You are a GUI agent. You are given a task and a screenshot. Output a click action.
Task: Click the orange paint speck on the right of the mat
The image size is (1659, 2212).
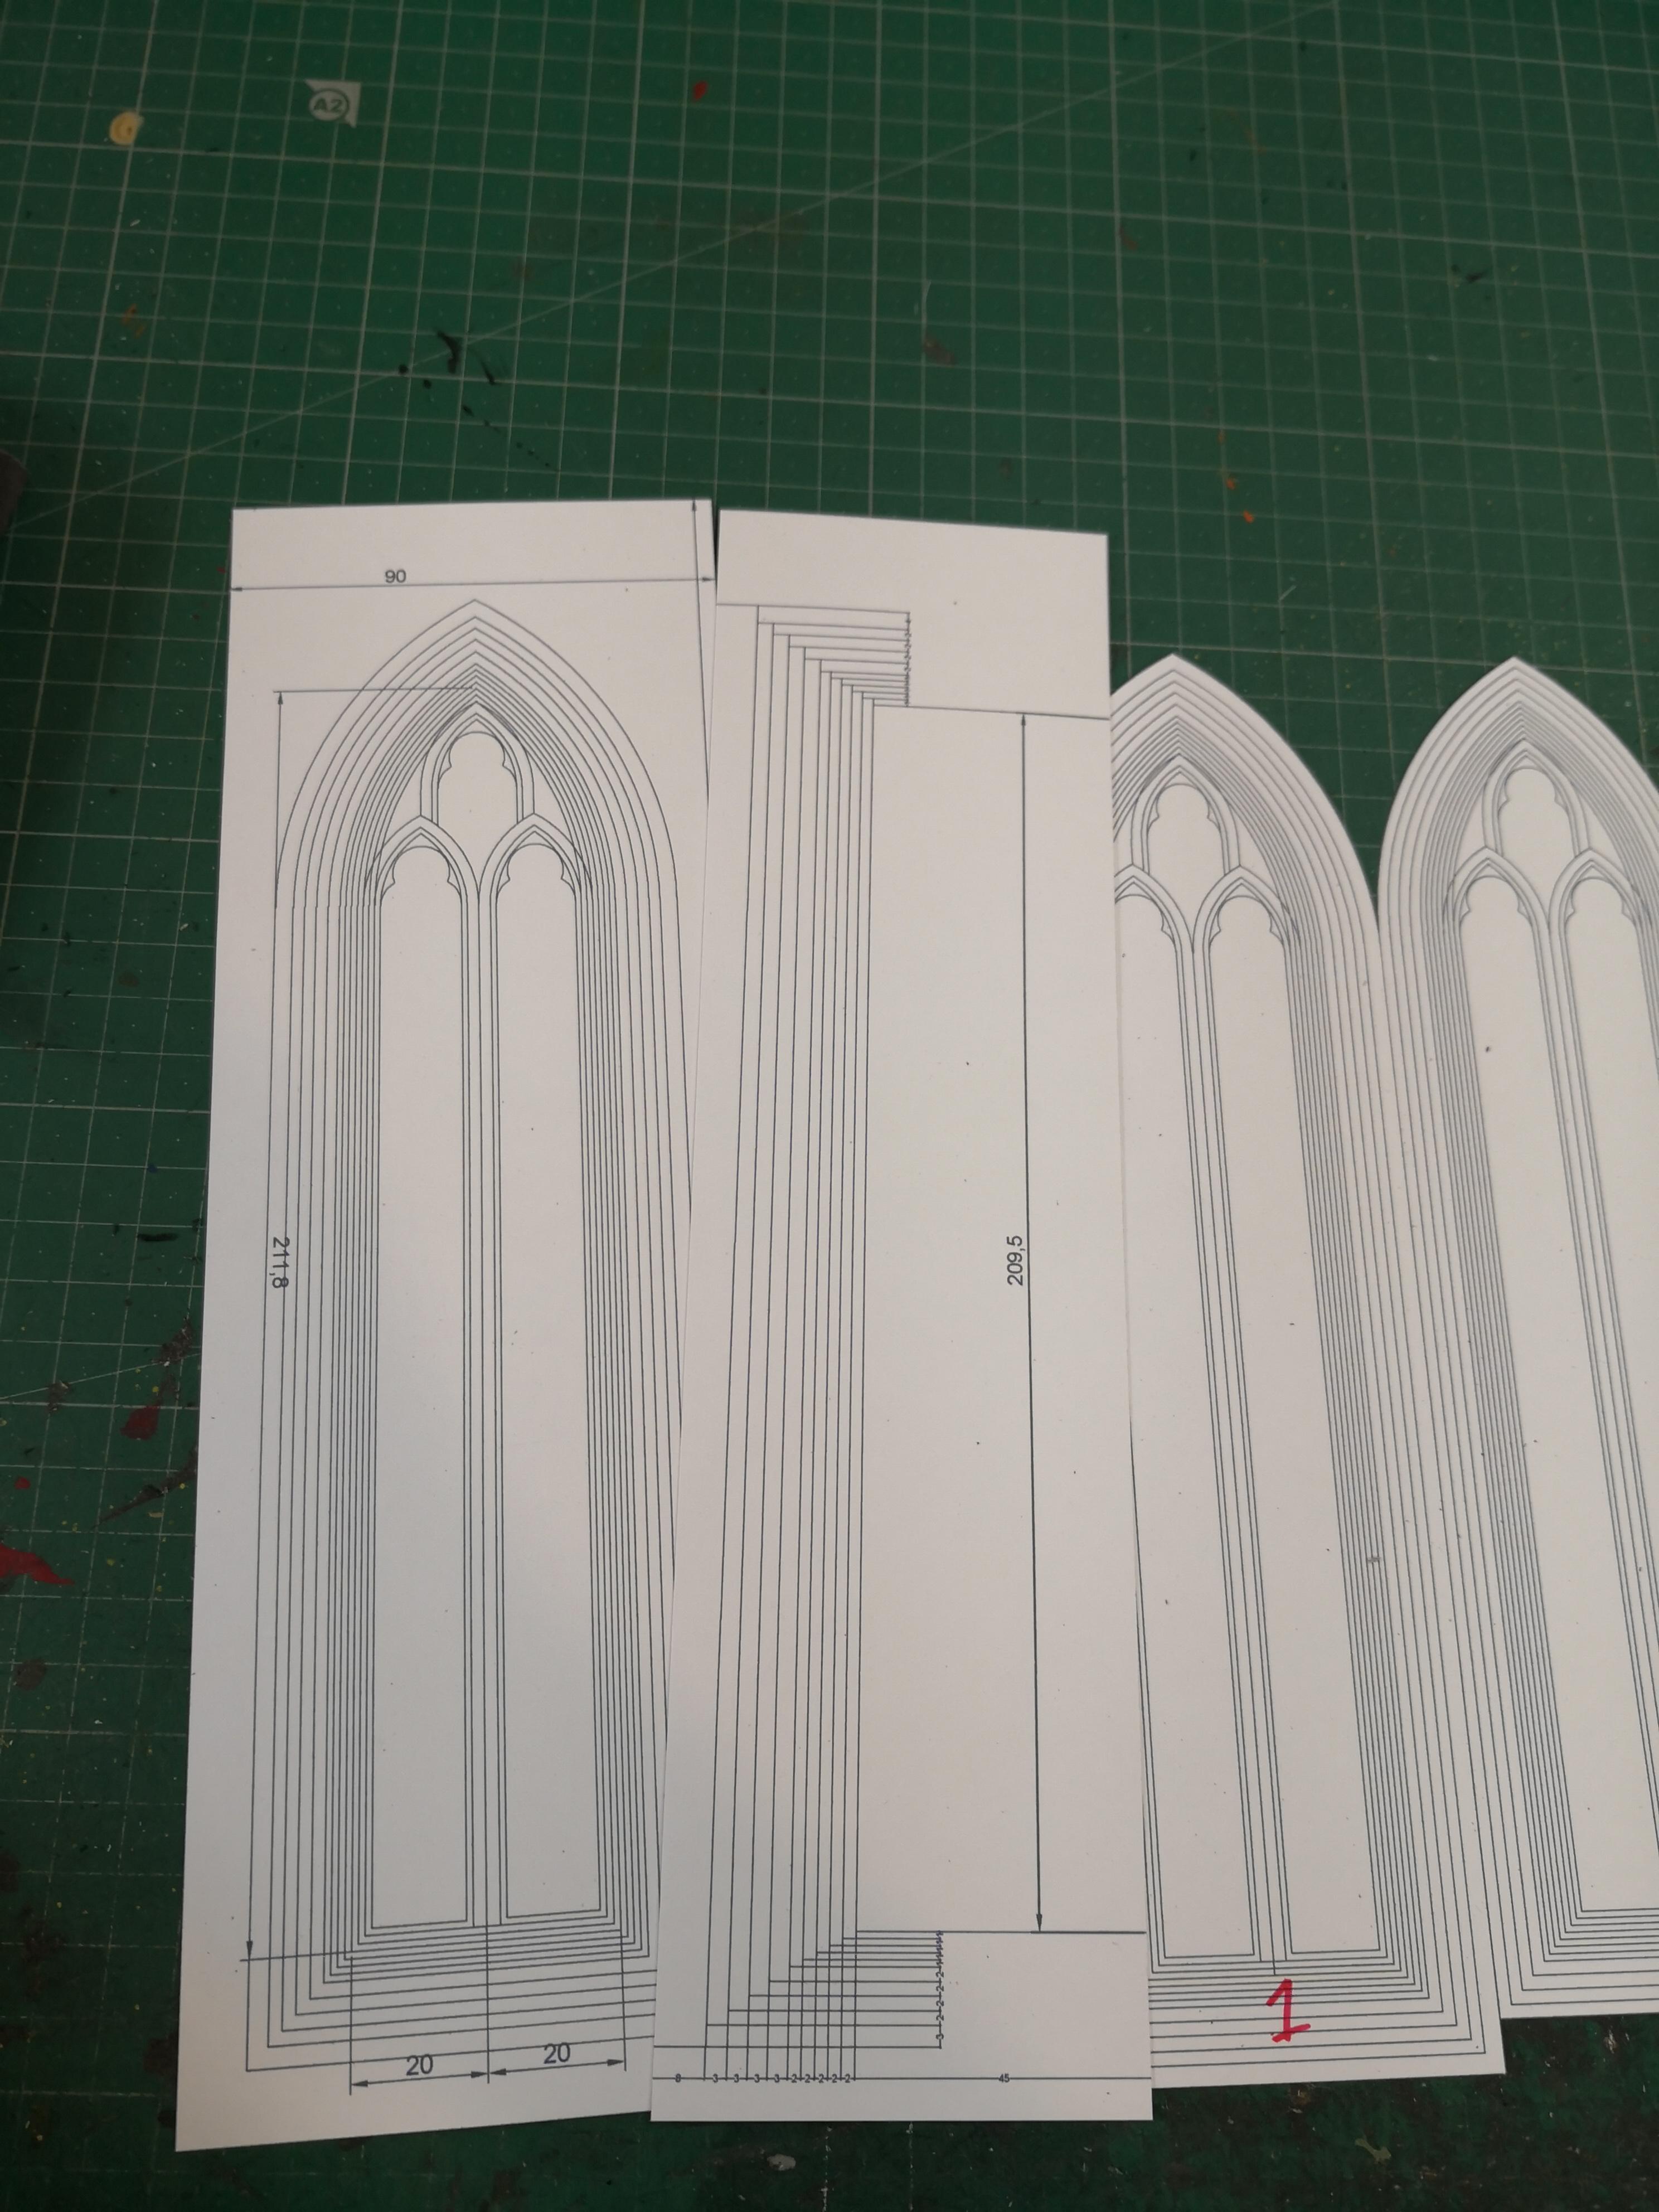pyautogui.click(x=1248, y=517)
